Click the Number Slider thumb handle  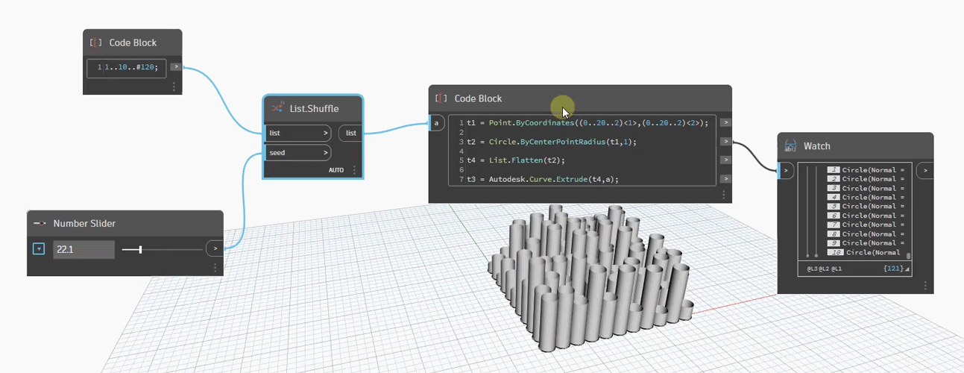tap(140, 249)
